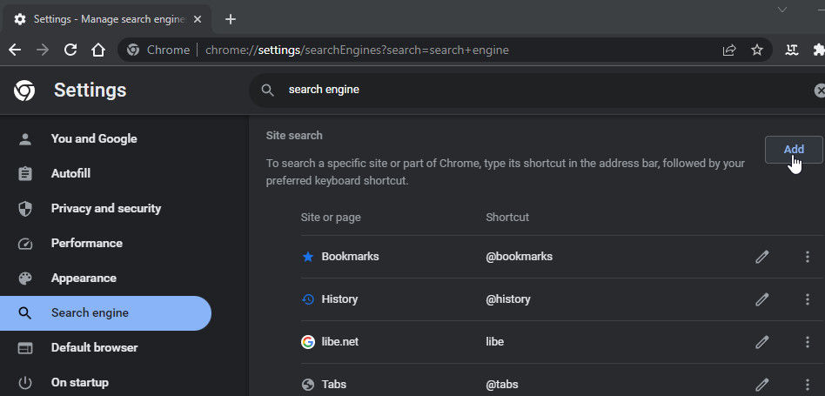
Task: Clear the settings search field
Action: point(819,91)
